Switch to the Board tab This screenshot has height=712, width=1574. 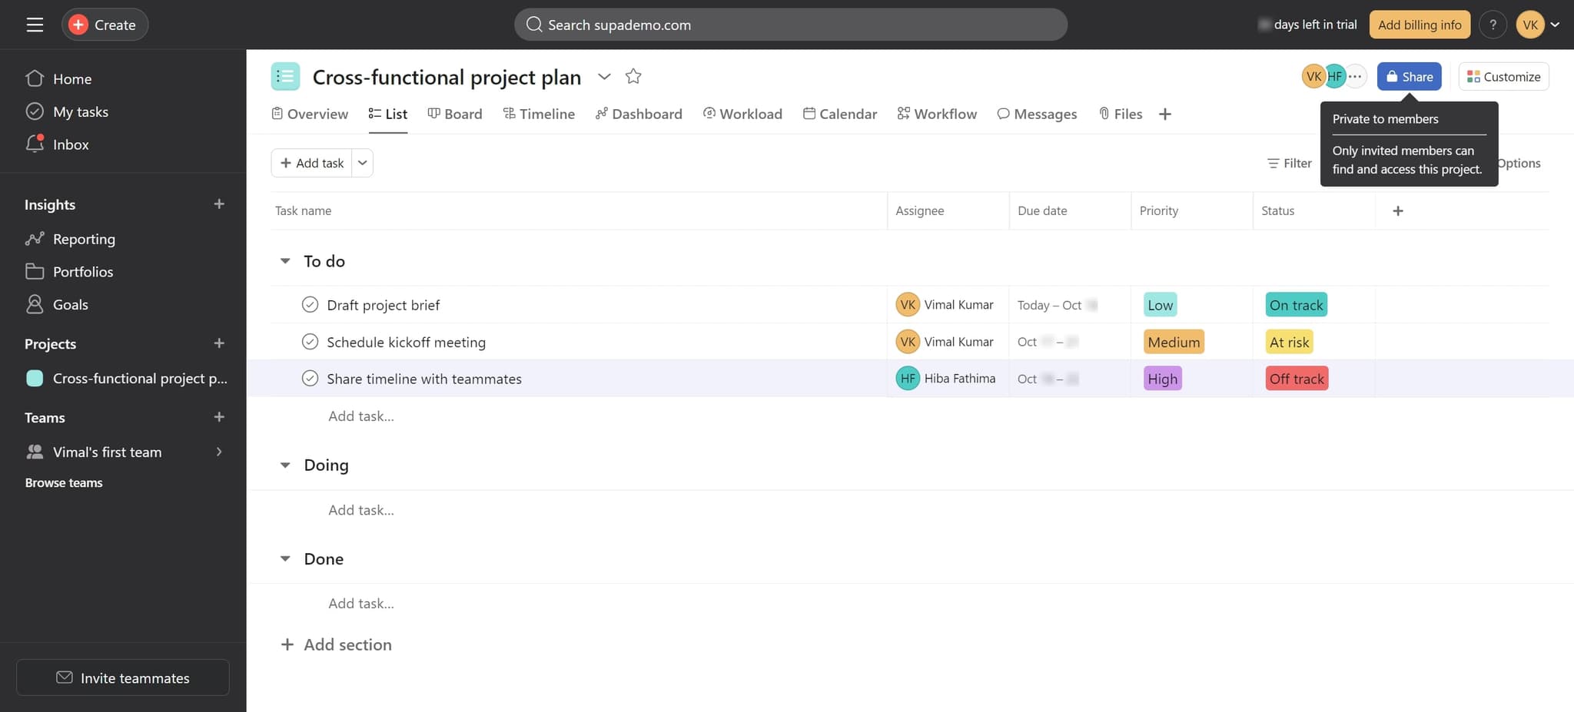pos(455,114)
